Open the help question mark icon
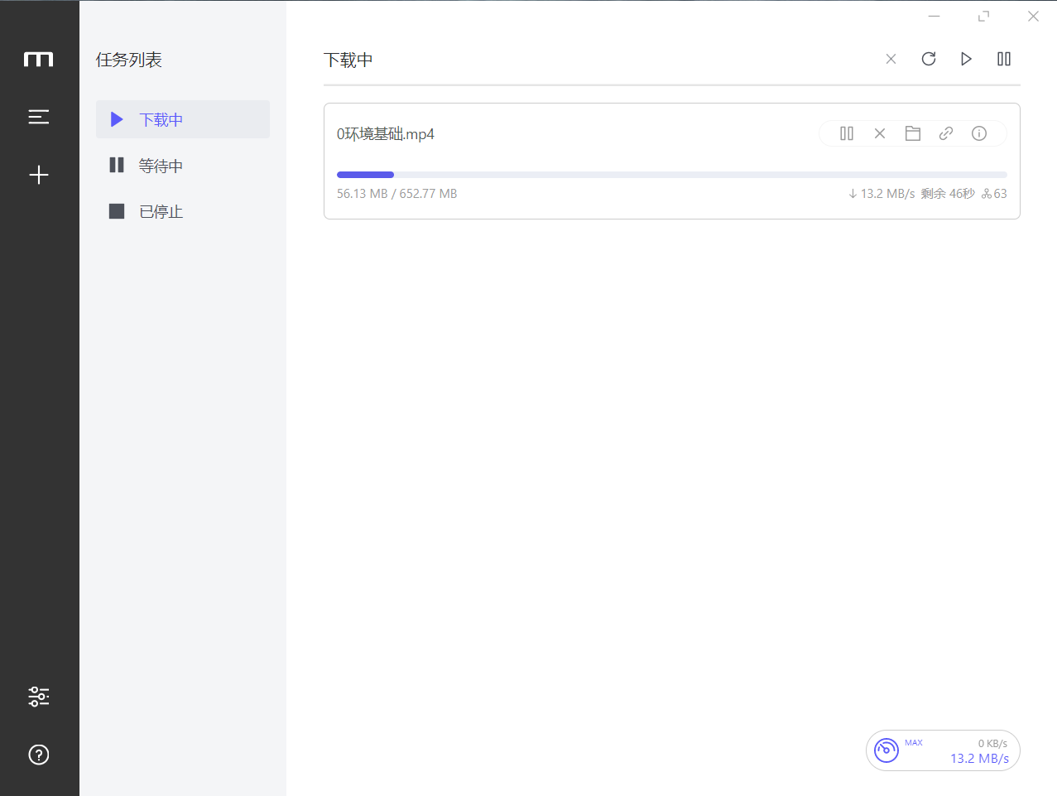The image size is (1057, 796). pos(39,755)
